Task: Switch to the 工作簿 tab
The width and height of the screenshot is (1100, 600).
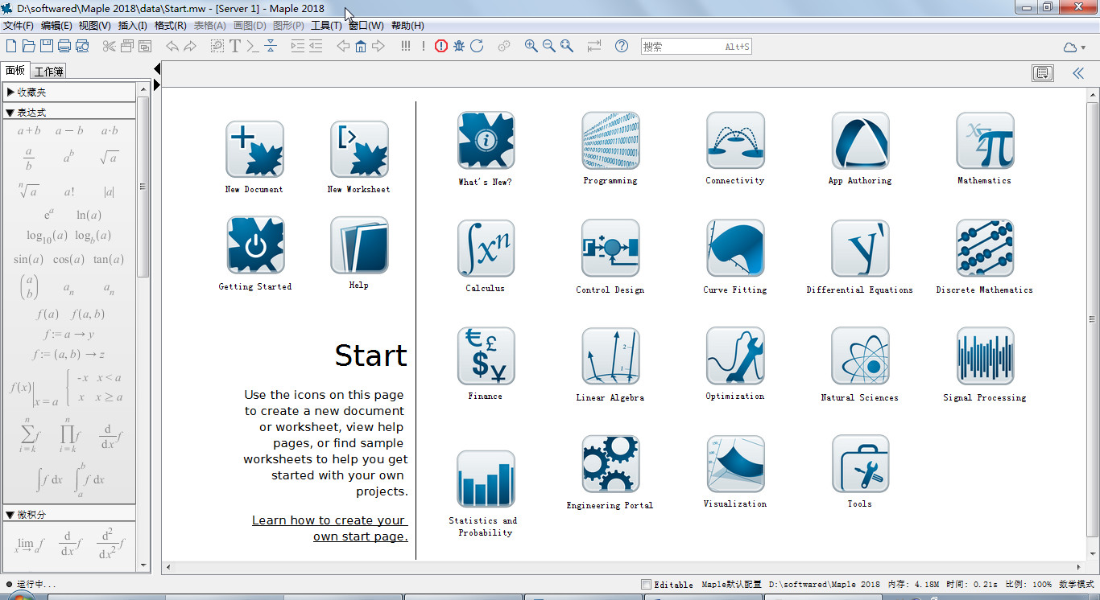Action: coord(48,72)
